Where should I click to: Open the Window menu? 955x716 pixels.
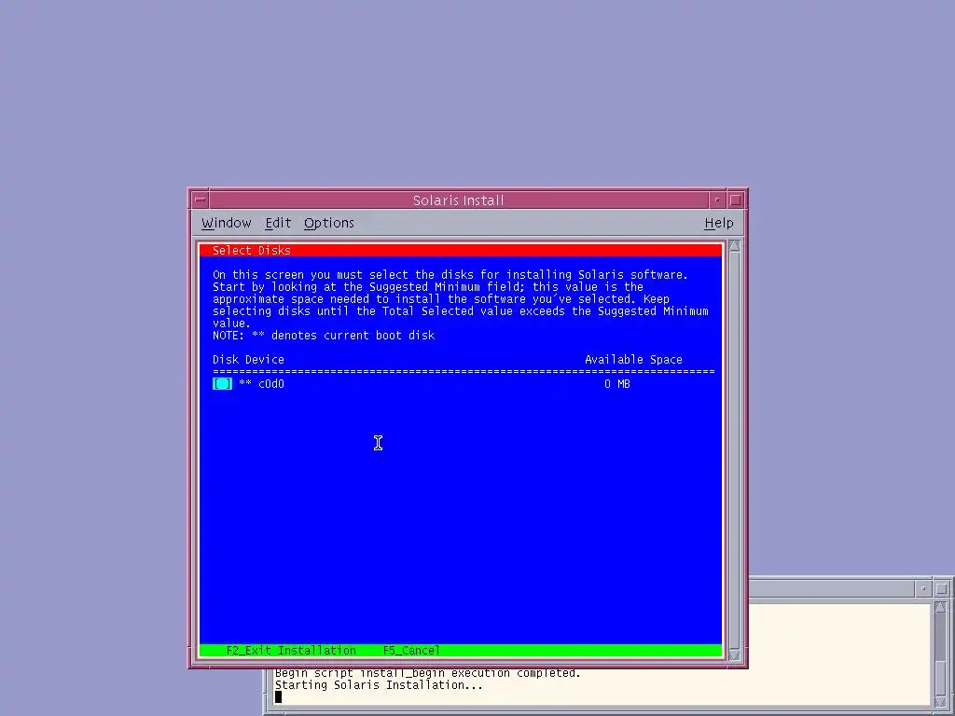(226, 223)
